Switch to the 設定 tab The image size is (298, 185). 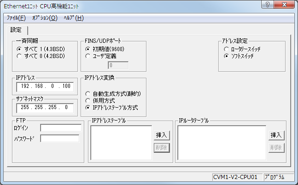(x=16, y=30)
